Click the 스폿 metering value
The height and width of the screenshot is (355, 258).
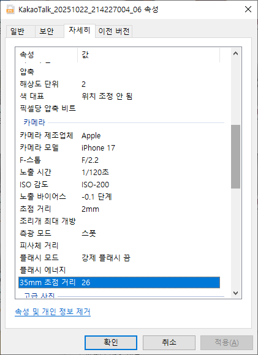point(89,233)
